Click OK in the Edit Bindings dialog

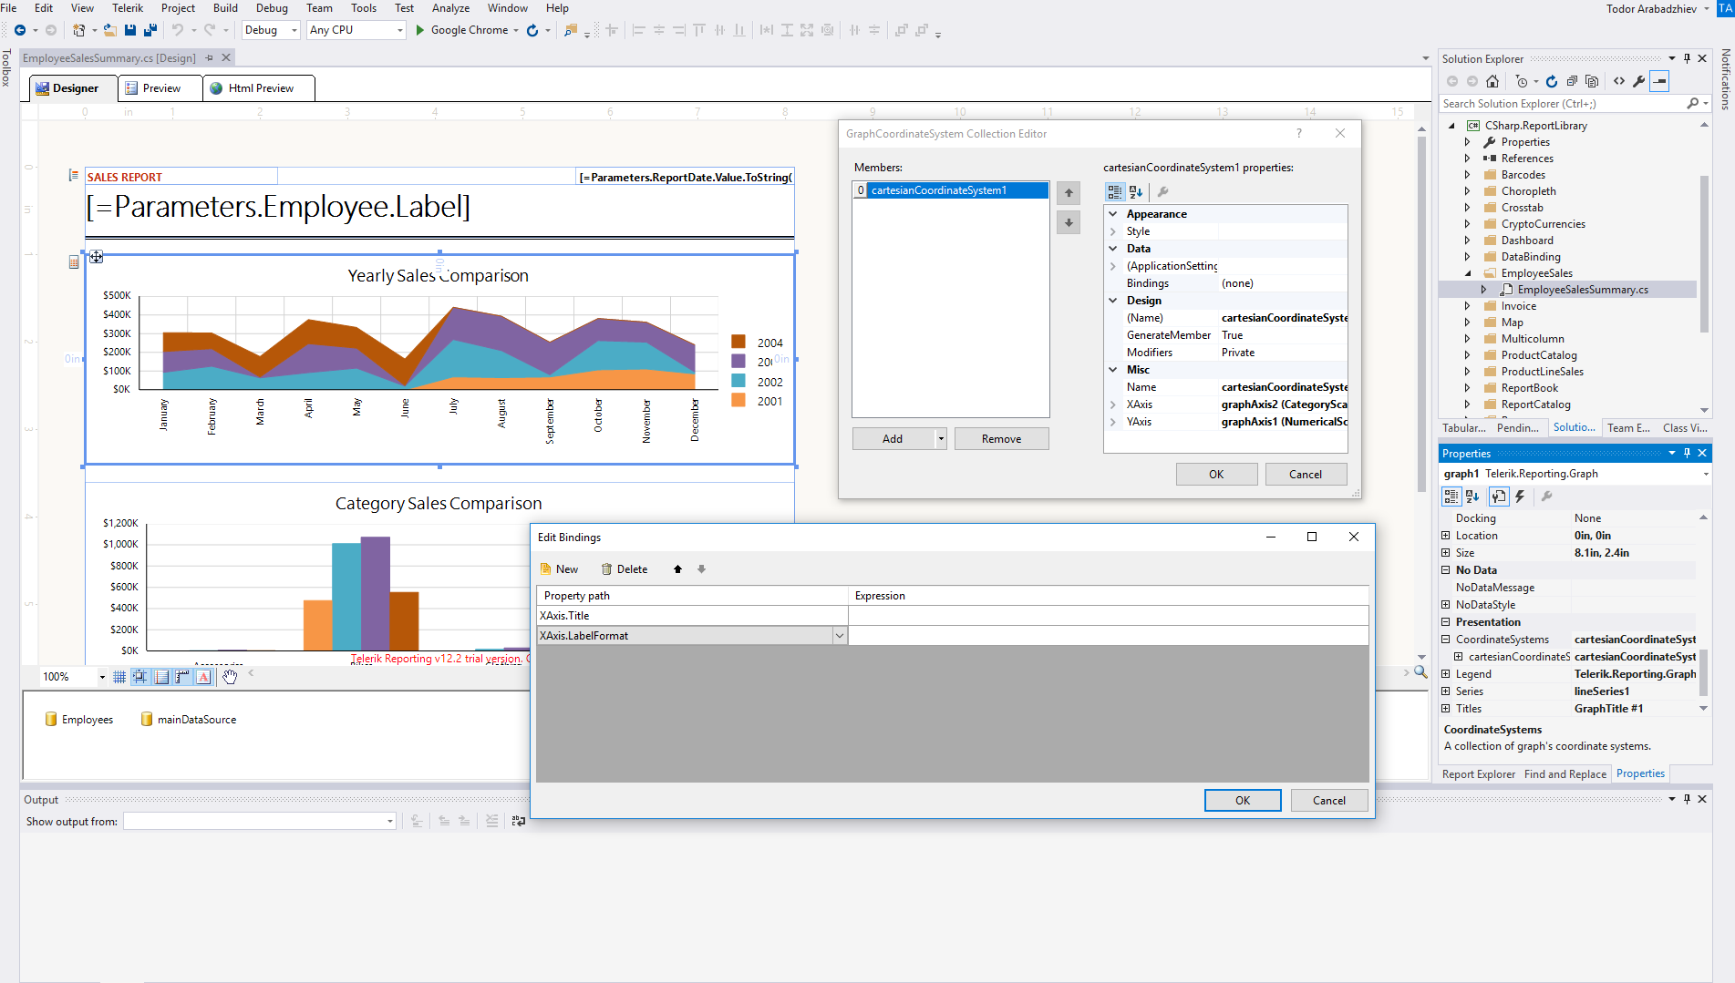(x=1242, y=800)
